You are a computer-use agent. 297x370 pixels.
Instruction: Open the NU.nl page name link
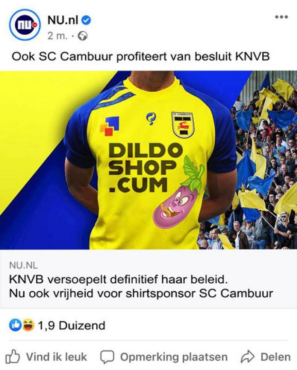point(63,21)
